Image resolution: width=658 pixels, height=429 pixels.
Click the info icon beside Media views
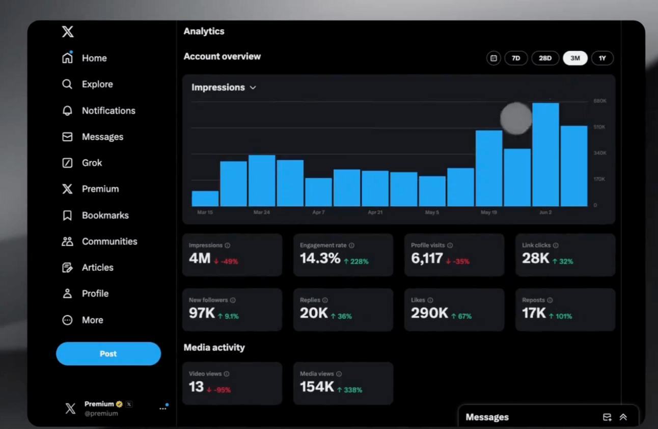(x=339, y=374)
